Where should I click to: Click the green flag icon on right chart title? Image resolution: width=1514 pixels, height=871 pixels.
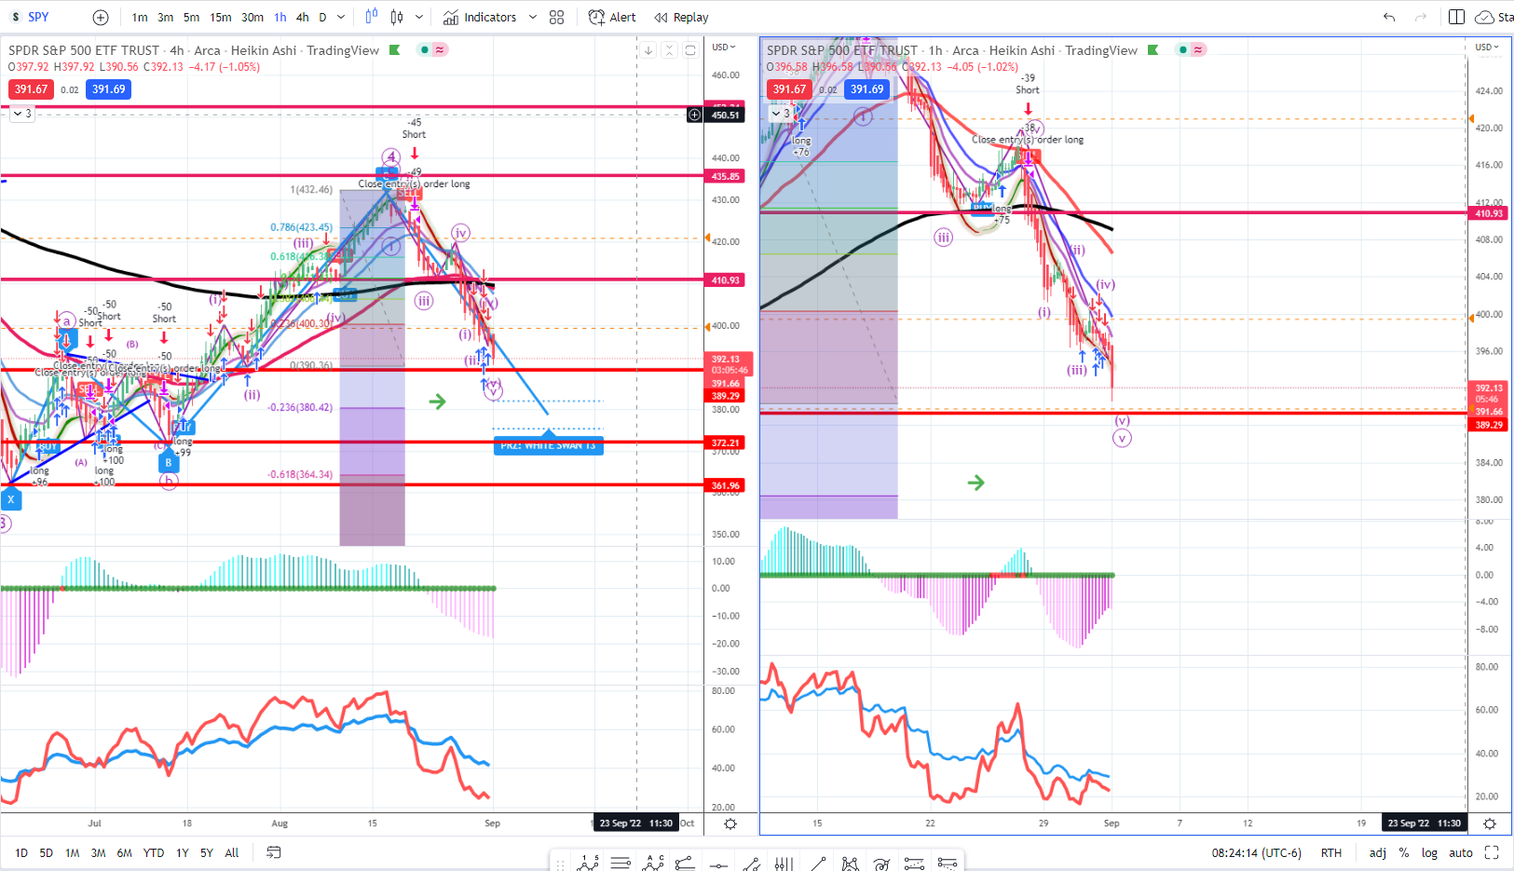point(1153,50)
